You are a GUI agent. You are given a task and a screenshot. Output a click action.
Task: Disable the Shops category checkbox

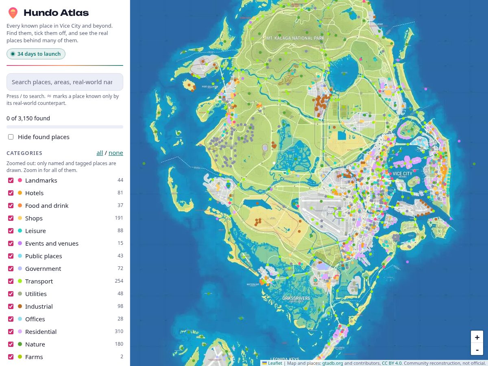click(x=11, y=218)
